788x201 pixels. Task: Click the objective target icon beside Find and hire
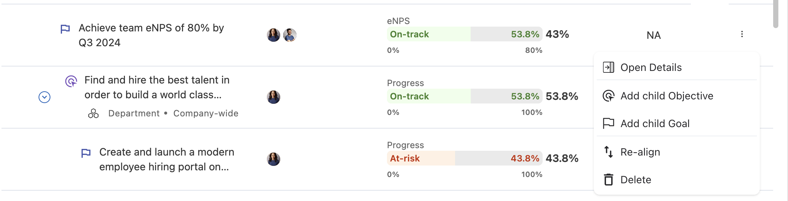coord(71,81)
